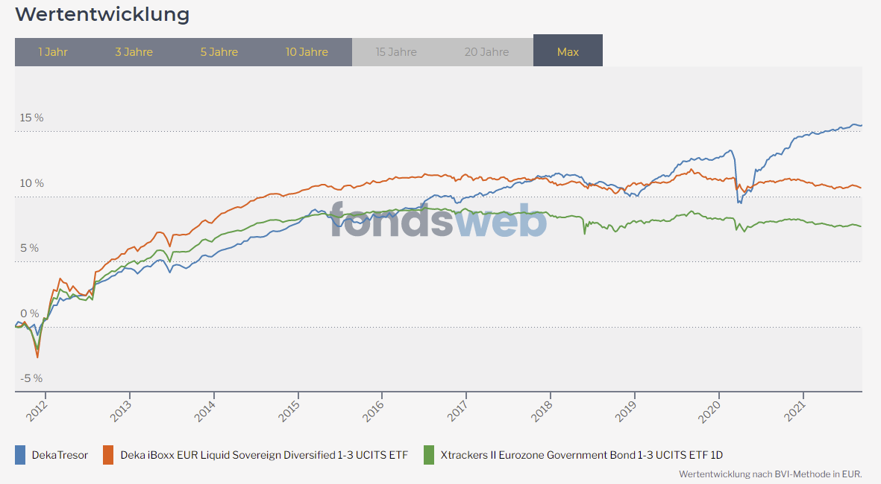
Task: Show the 10 Jahre time range
Action: click(307, 52)
